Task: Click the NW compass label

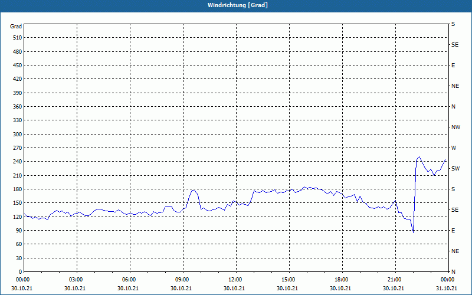Action: tap(455, 127)
